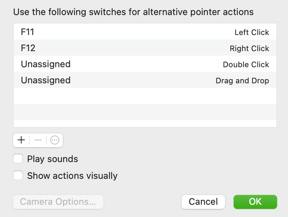Select the F11 Left Click row

point(145,31)
